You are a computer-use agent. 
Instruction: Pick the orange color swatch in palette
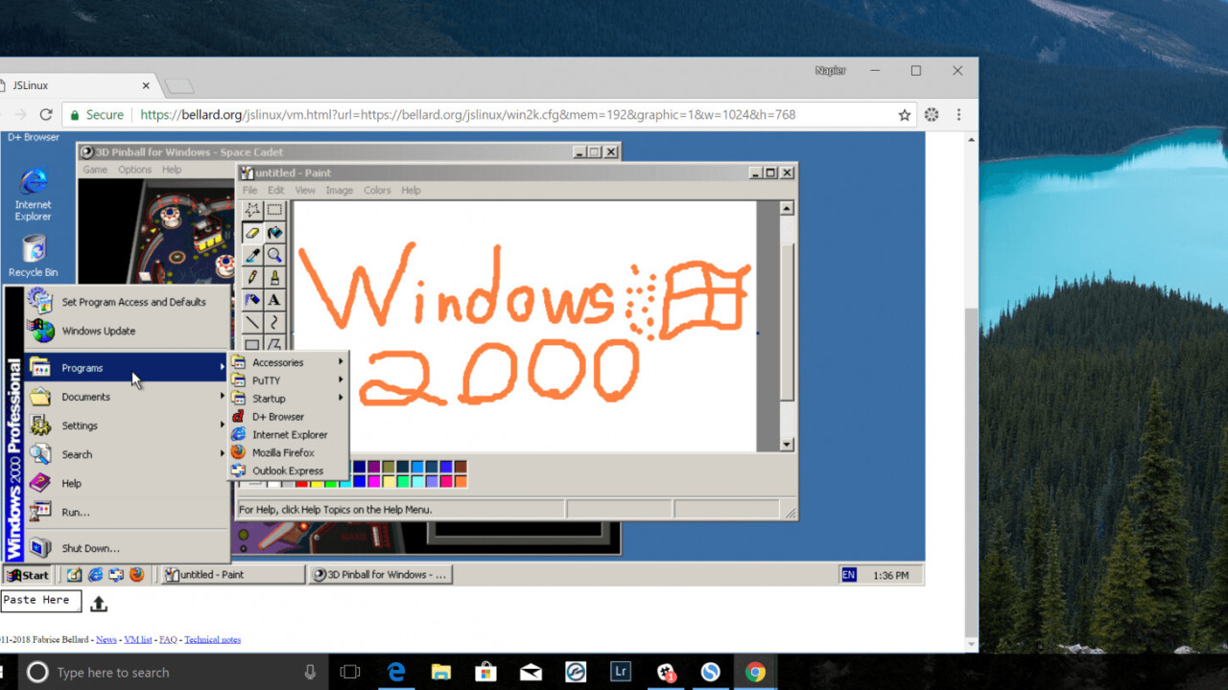[460, 481]
